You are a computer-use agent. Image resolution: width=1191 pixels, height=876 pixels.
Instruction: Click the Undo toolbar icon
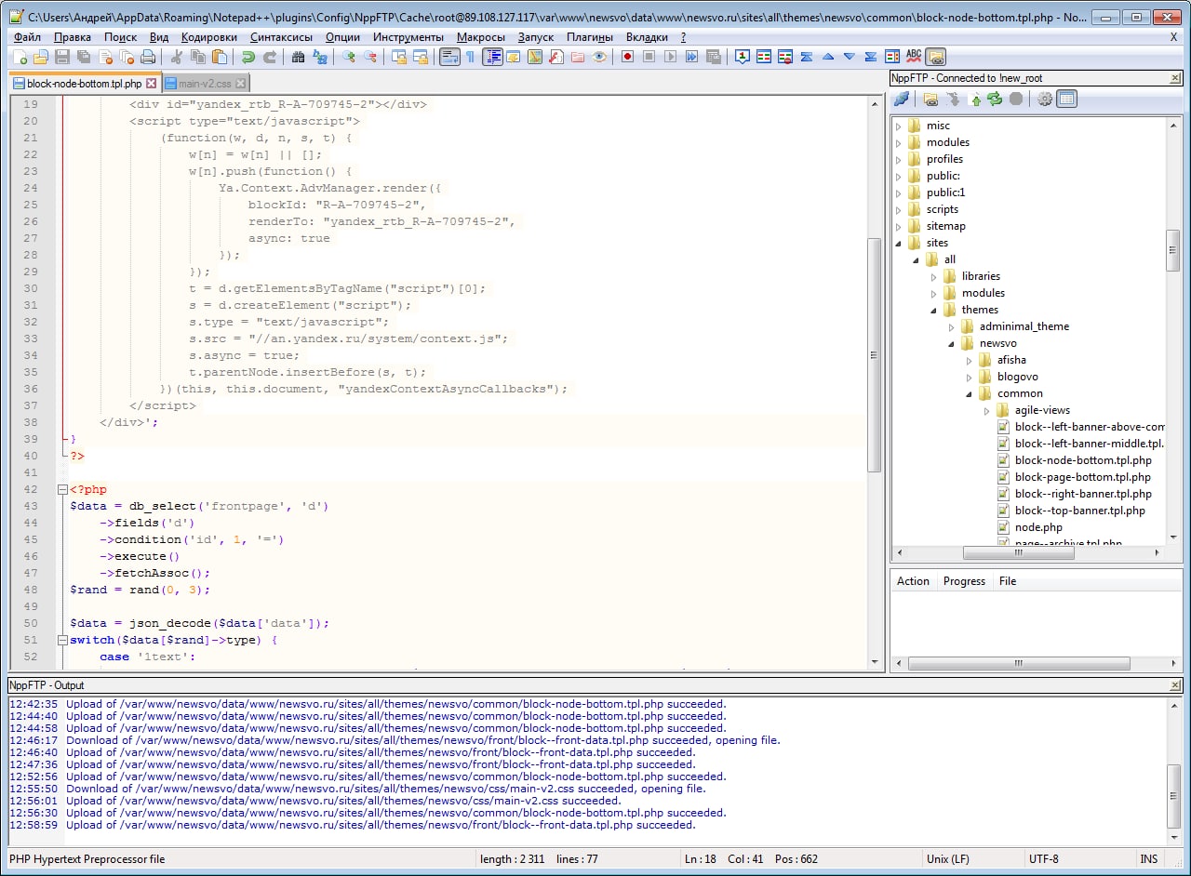248,58
